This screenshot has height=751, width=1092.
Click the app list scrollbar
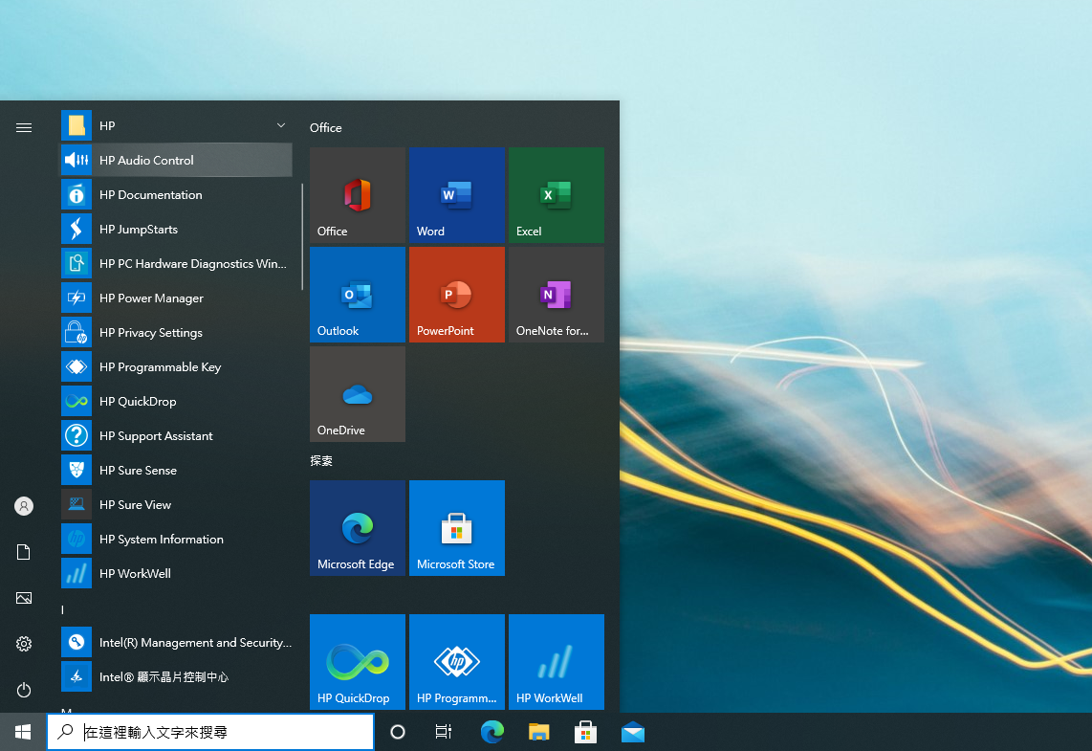click(302, 237)
